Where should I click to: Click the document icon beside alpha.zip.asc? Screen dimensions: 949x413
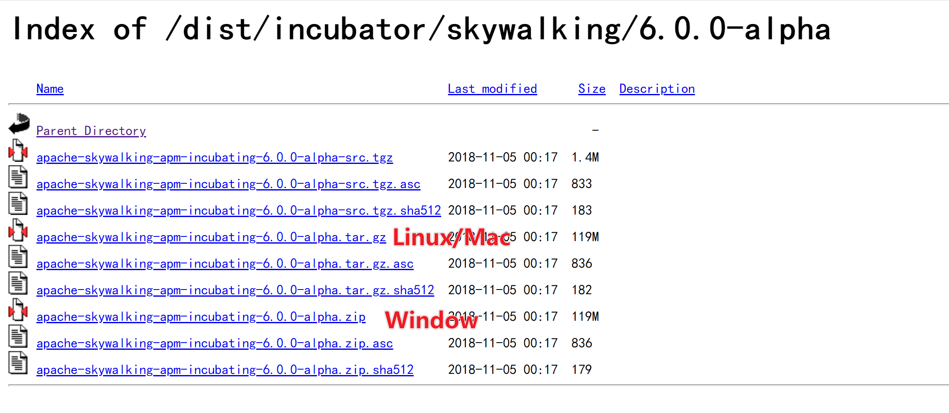point(18,336)
